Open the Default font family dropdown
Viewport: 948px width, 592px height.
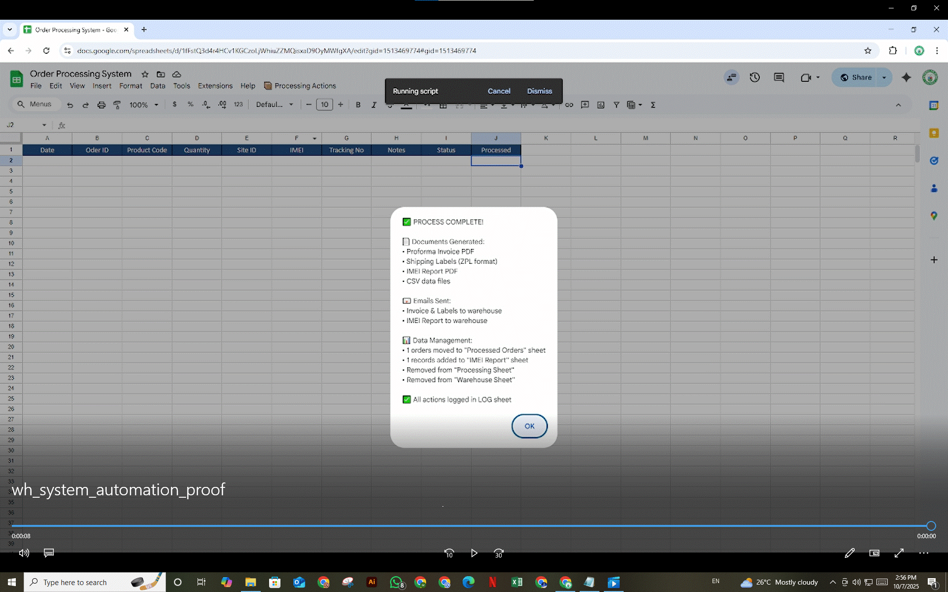coord(275,105)
